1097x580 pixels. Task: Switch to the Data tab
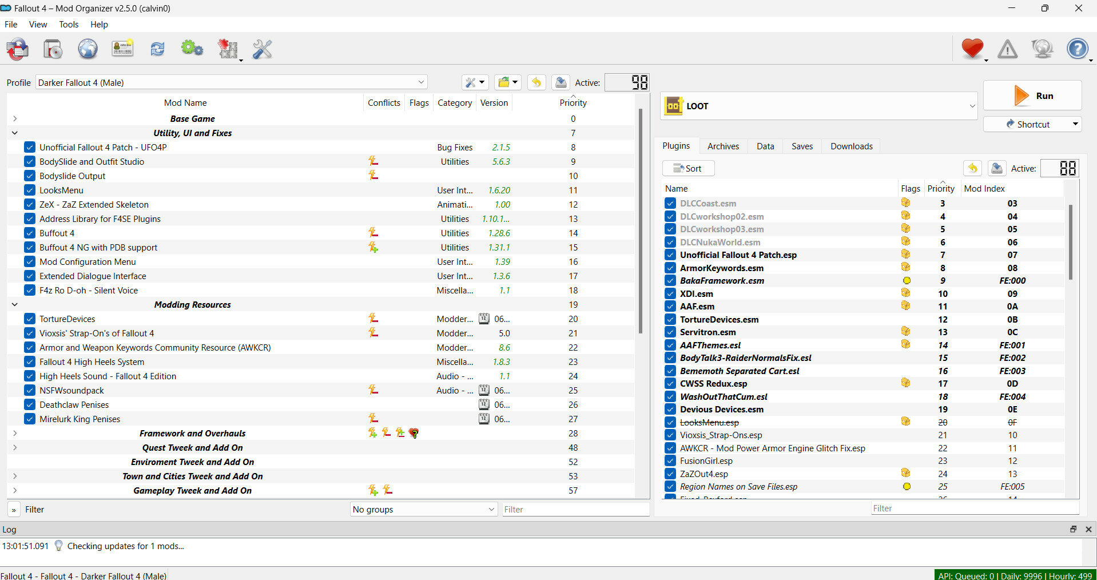click(765, 146)
